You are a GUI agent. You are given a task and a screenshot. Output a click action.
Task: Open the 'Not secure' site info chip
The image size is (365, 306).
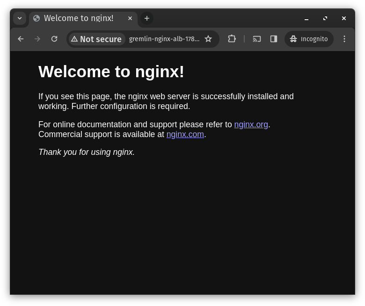[x=96, y=39]
